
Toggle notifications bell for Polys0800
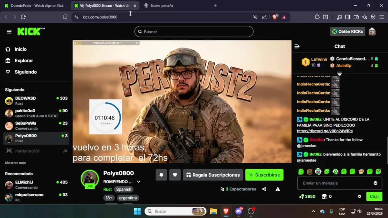(161, 175)
